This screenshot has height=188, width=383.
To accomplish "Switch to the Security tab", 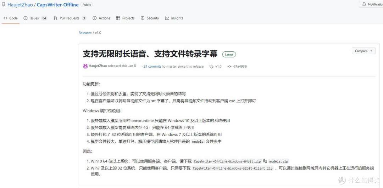I will 150,18.
